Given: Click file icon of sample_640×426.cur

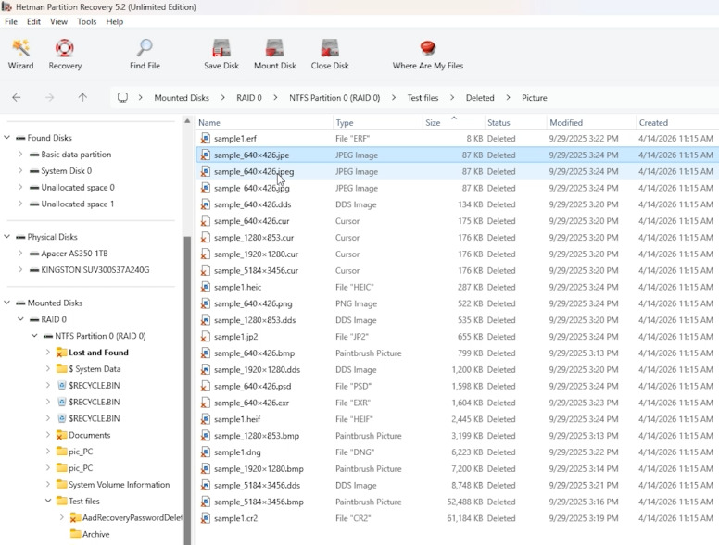Looking at the screenshot, I should click(x=206, y=221).
